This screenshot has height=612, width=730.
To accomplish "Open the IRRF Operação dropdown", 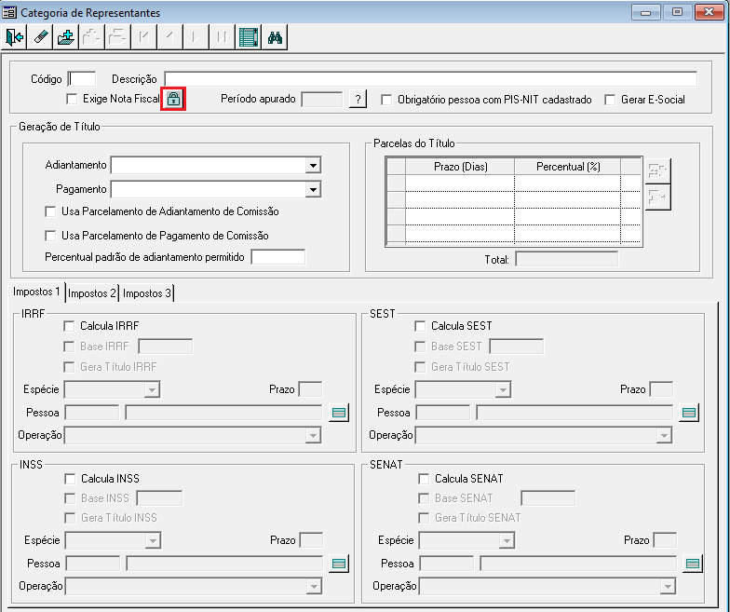I will (x=313, y=436).
